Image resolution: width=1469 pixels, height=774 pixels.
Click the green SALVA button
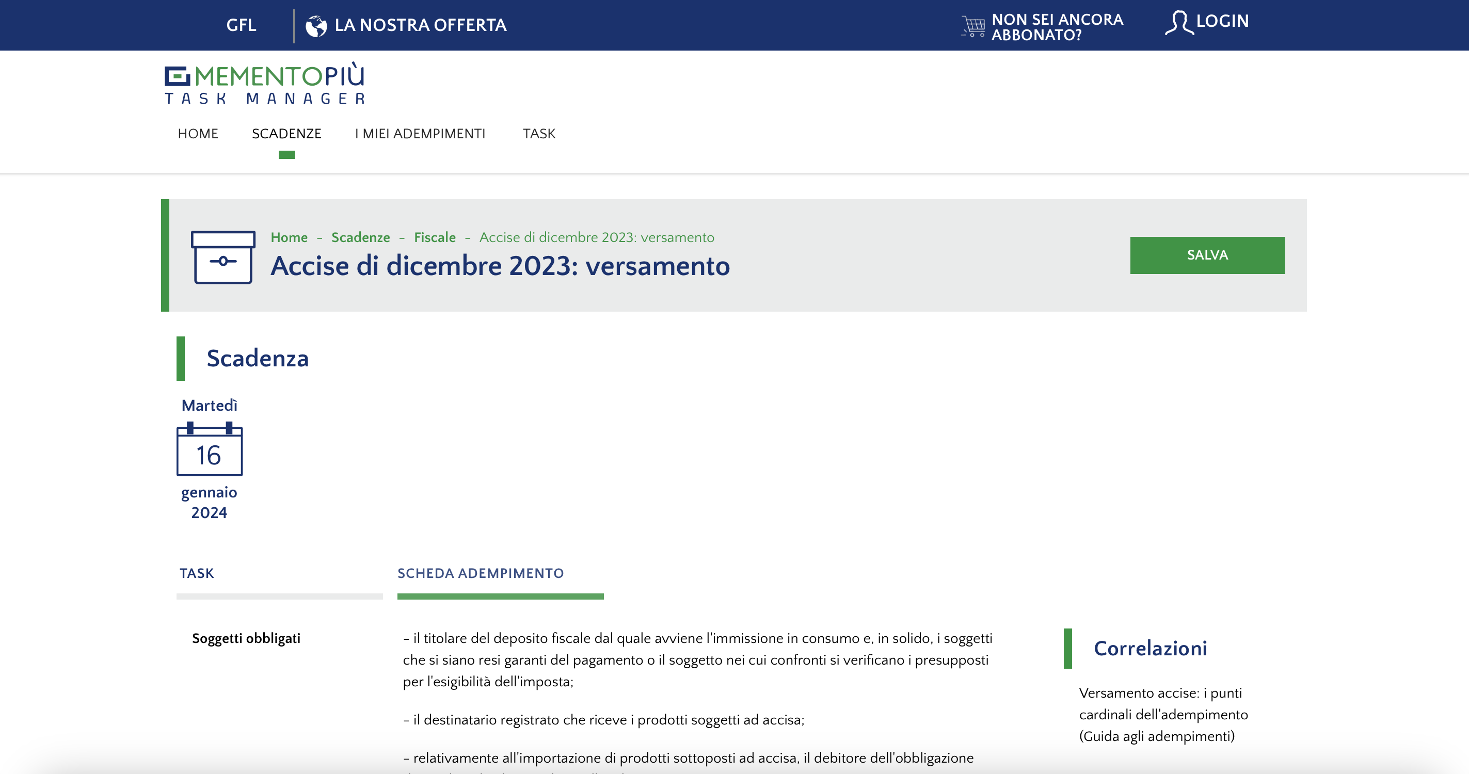tap(1207, 255)
